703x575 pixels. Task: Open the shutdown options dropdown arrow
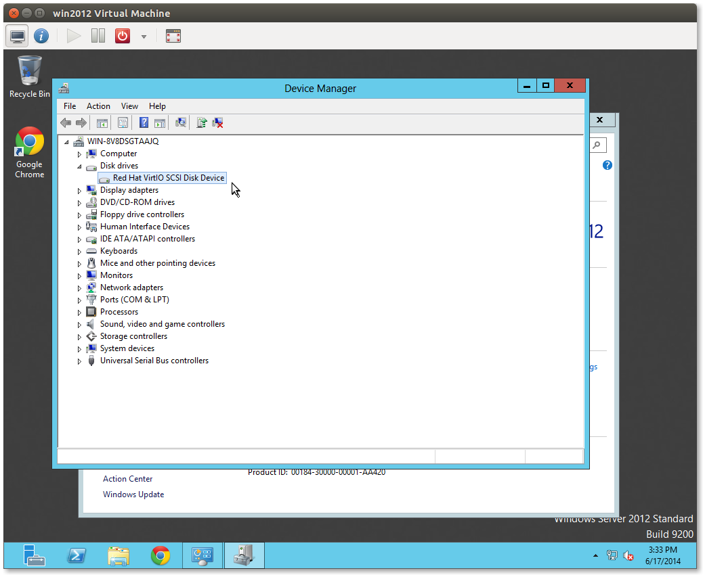pos(144,37)
